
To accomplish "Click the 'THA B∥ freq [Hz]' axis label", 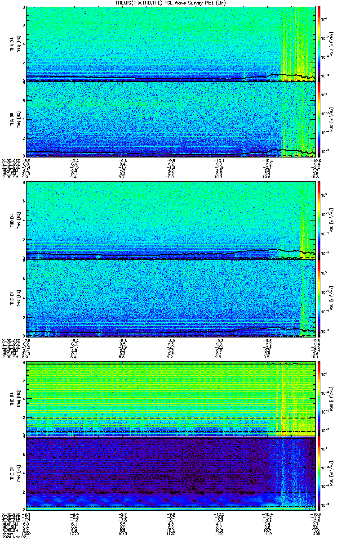I will [x=15, y=120].
